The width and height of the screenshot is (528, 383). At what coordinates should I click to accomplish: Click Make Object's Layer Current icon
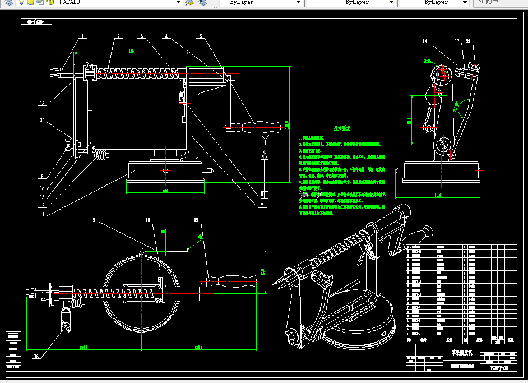click(189, 2)
